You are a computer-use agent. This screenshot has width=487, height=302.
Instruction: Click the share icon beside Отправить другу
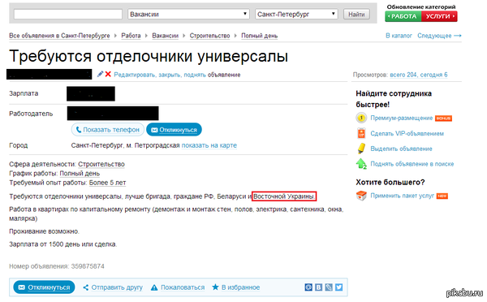[x=86, y=287]
